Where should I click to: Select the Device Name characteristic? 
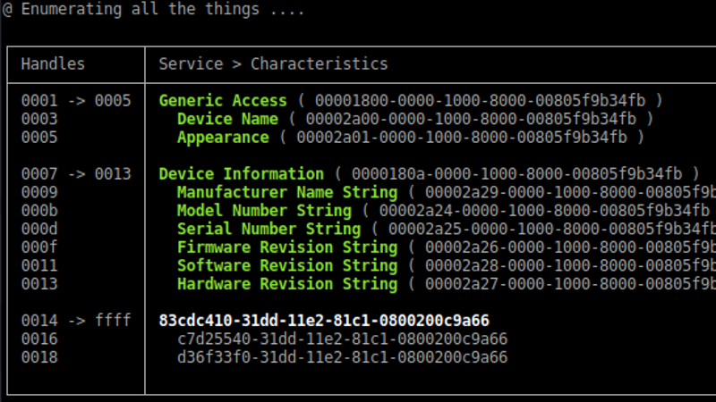tap(227, 119)
